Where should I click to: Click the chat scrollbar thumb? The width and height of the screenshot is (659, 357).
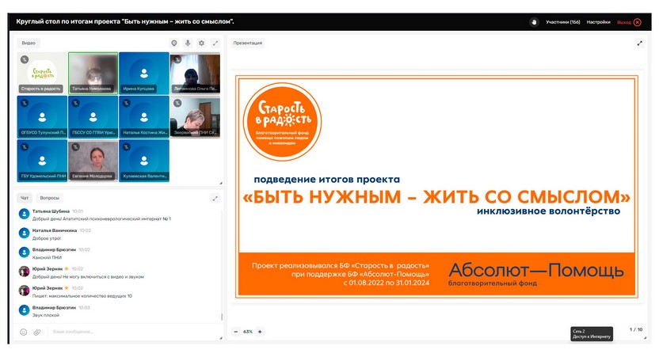(222, 317)
